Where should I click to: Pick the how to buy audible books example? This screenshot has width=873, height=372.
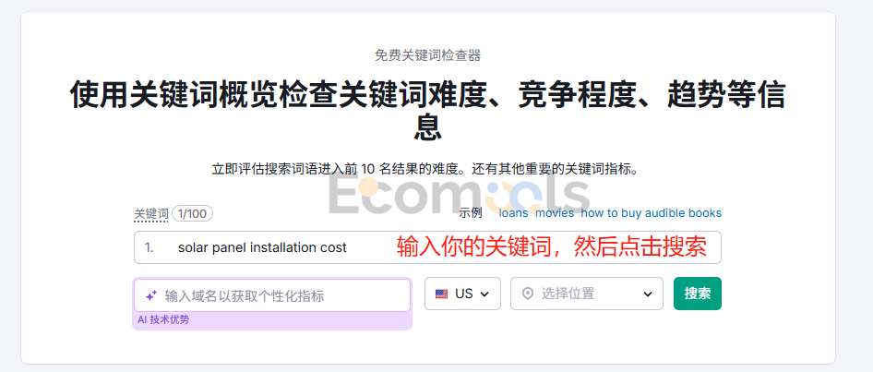pyautogui.click(x=652, y=213)
